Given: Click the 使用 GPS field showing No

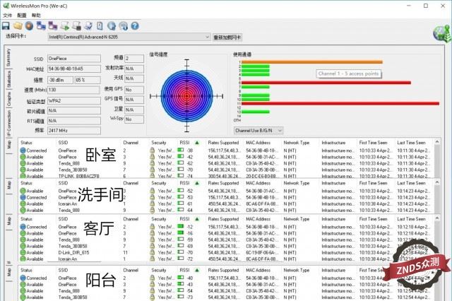Looking at the screenshot, I should 134,90.
